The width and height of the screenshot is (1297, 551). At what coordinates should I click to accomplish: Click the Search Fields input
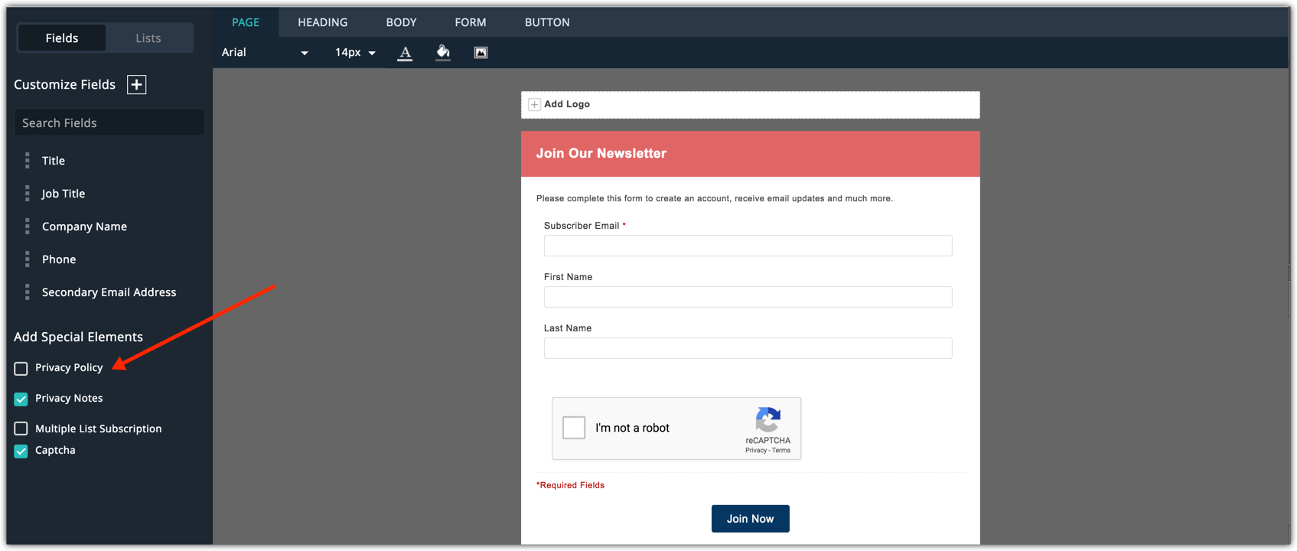pos(109,122)
